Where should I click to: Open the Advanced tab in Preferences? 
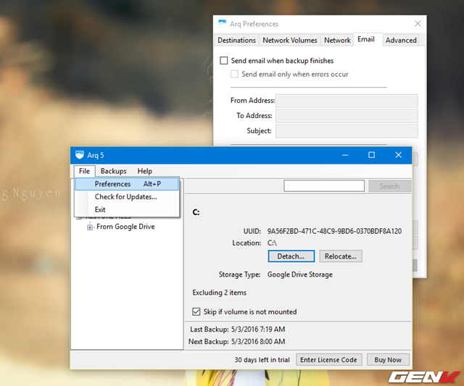401,41
